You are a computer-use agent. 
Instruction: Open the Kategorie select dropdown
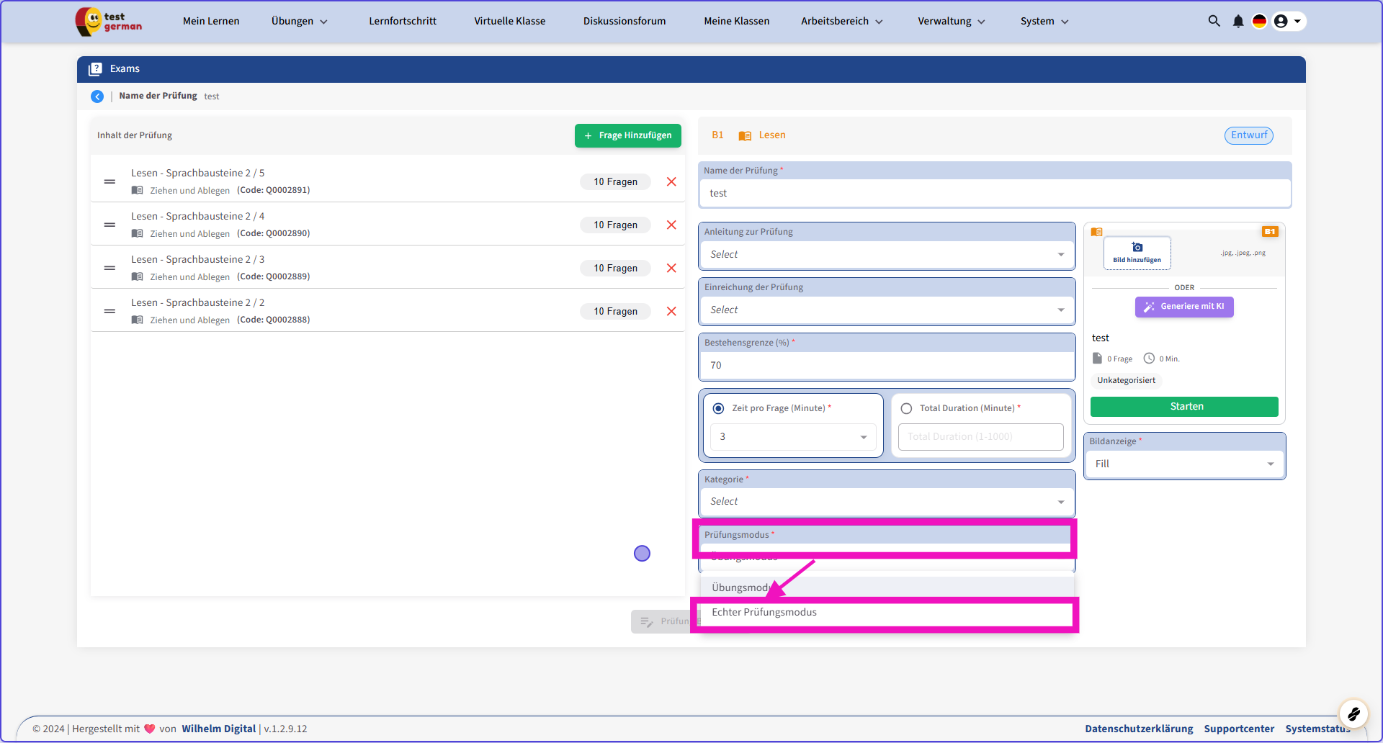click(x=886, y=501)
